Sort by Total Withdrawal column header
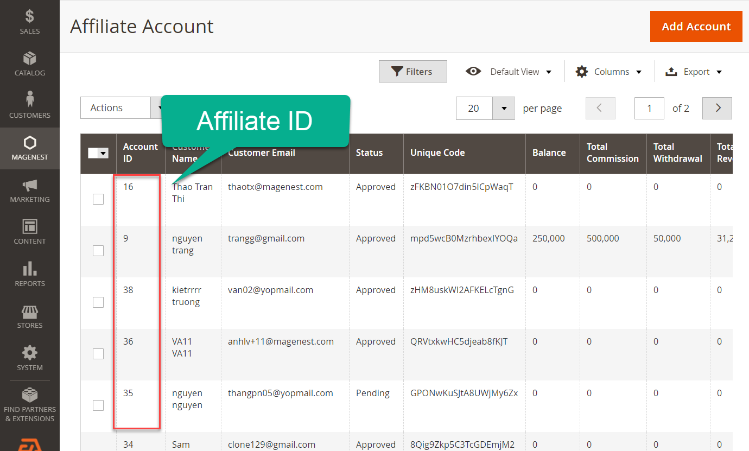Image resolution: width=749 pixels, height=451 pixels. (678, 153)
